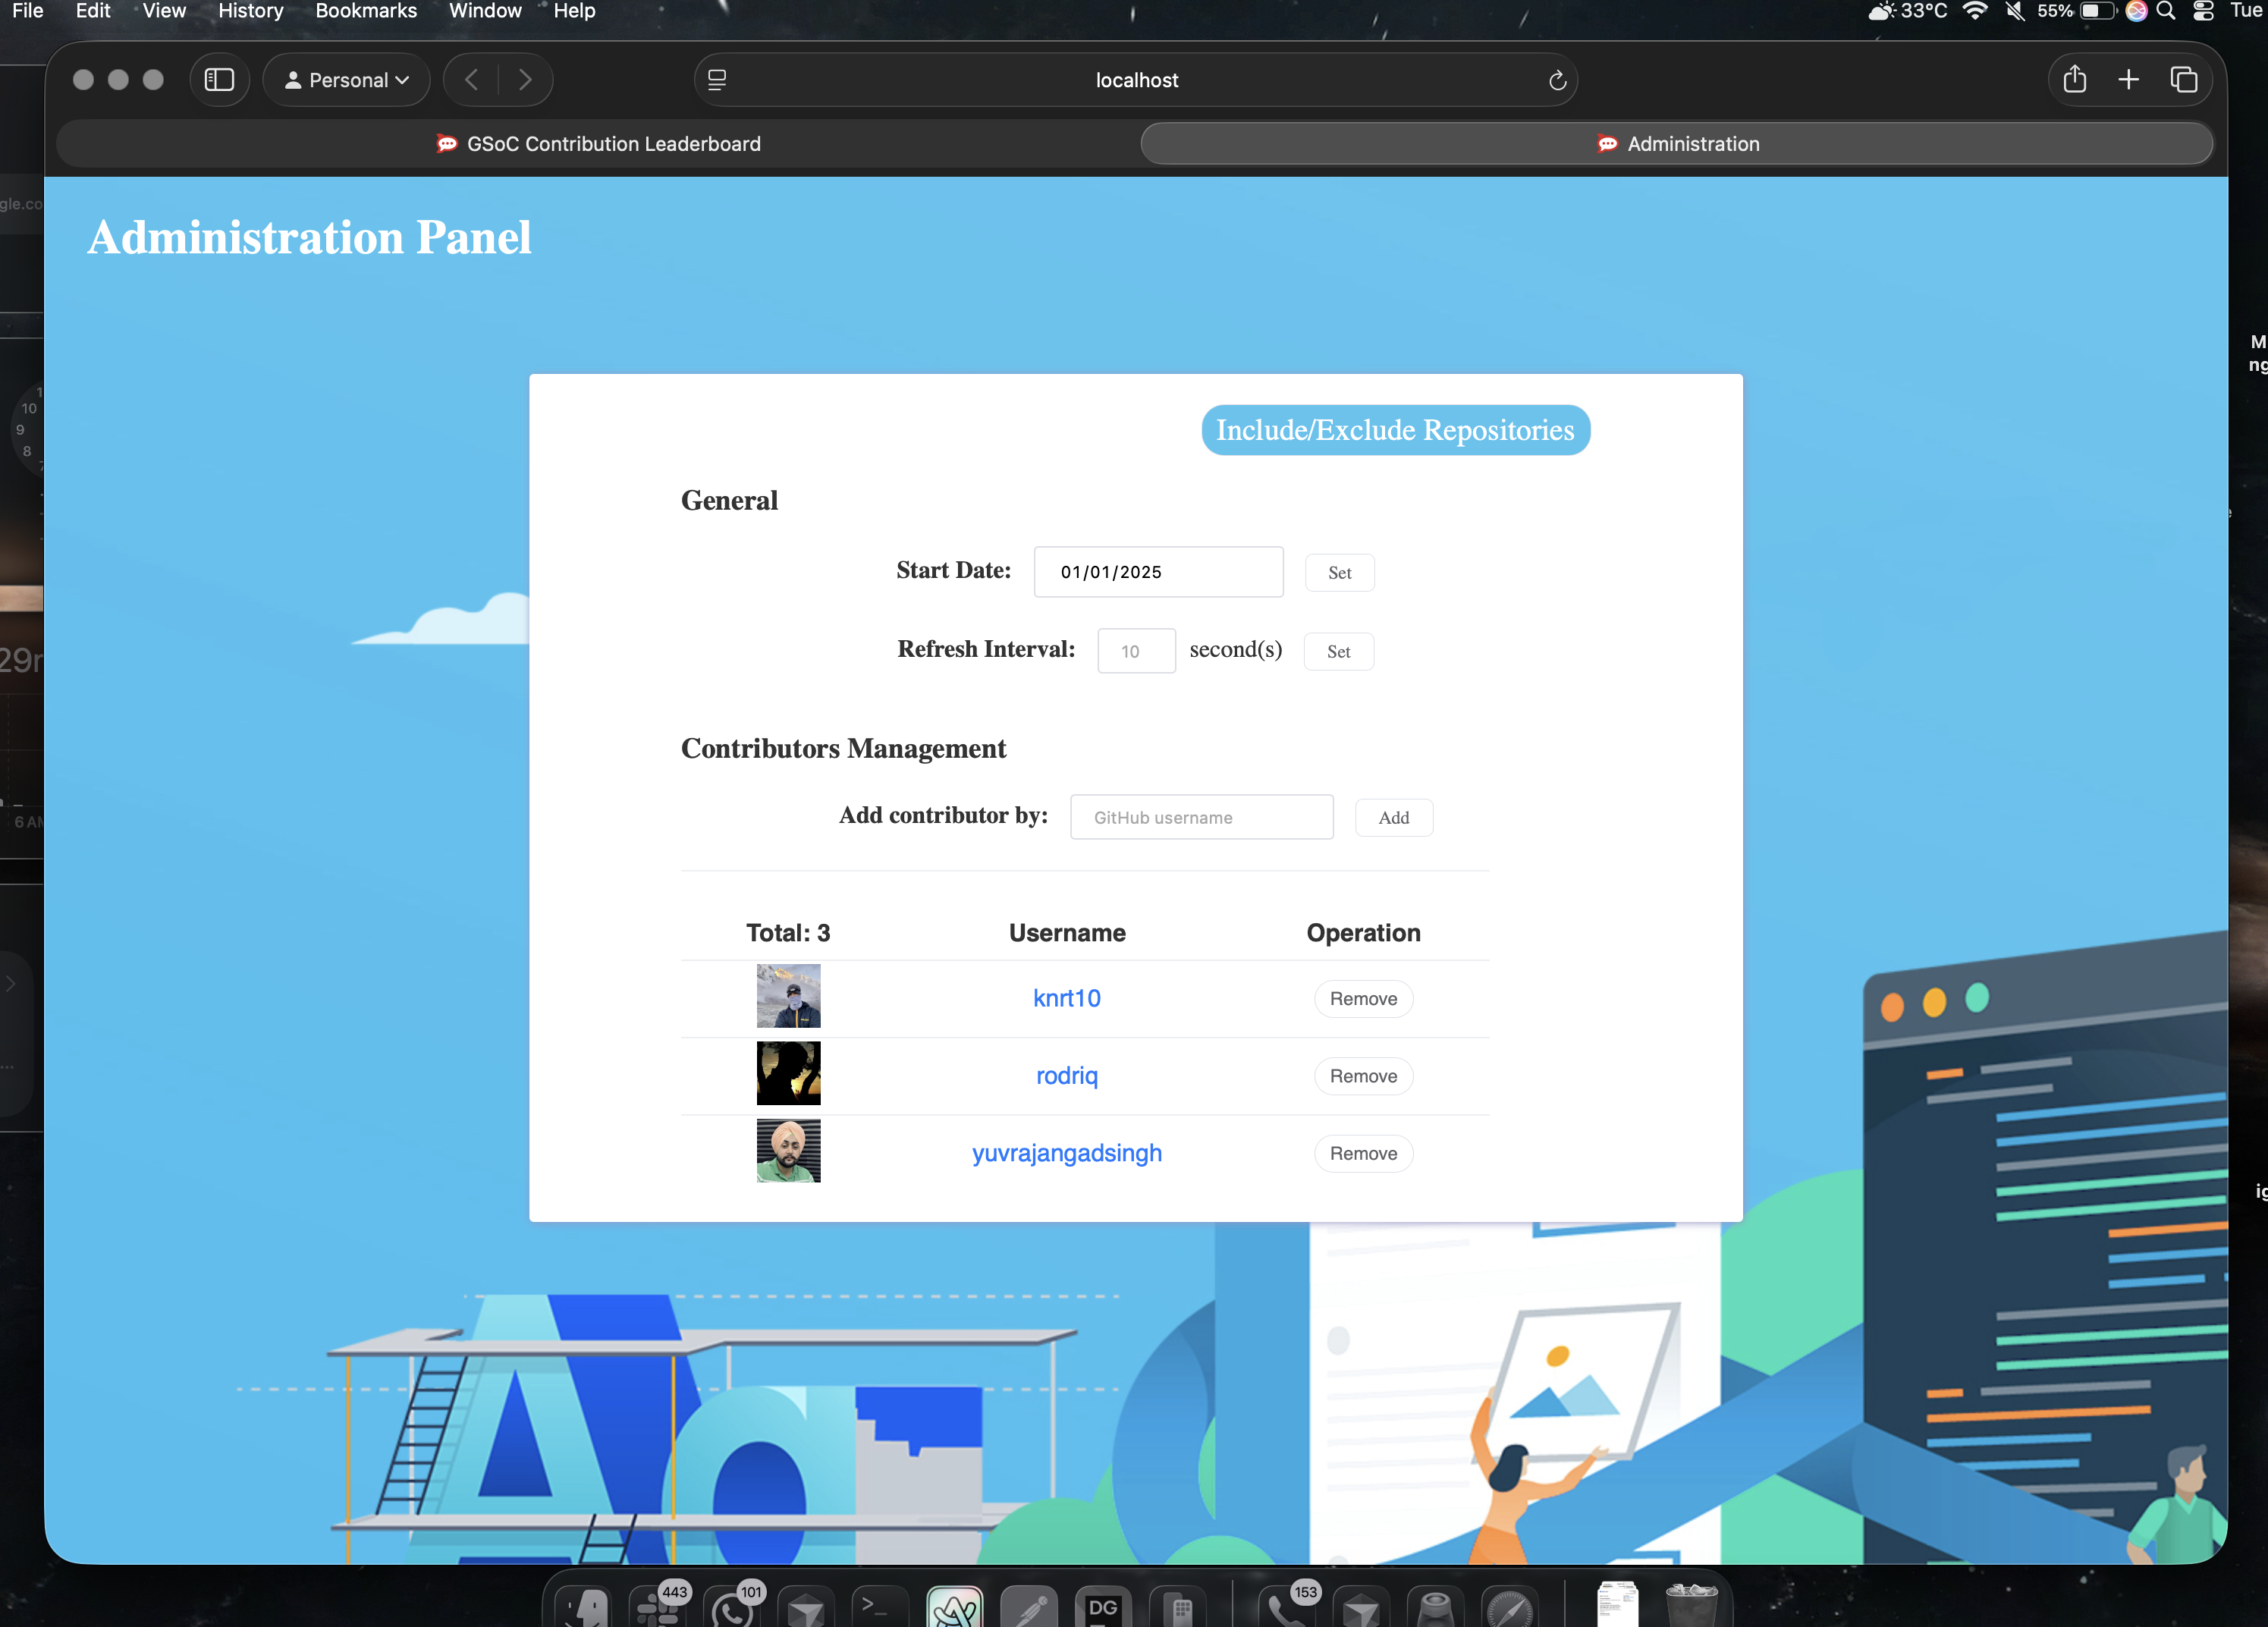Viewport: 2268px width, 1627px height.
Task: Click the Share icon in toolbar
Action: point(2074,80)
